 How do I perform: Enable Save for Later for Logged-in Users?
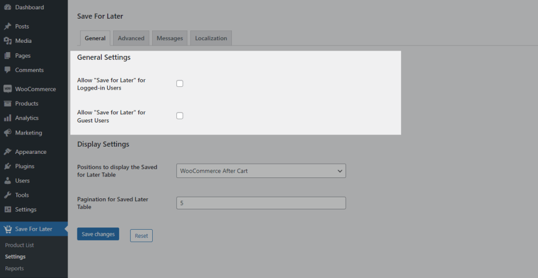[180, 84]
